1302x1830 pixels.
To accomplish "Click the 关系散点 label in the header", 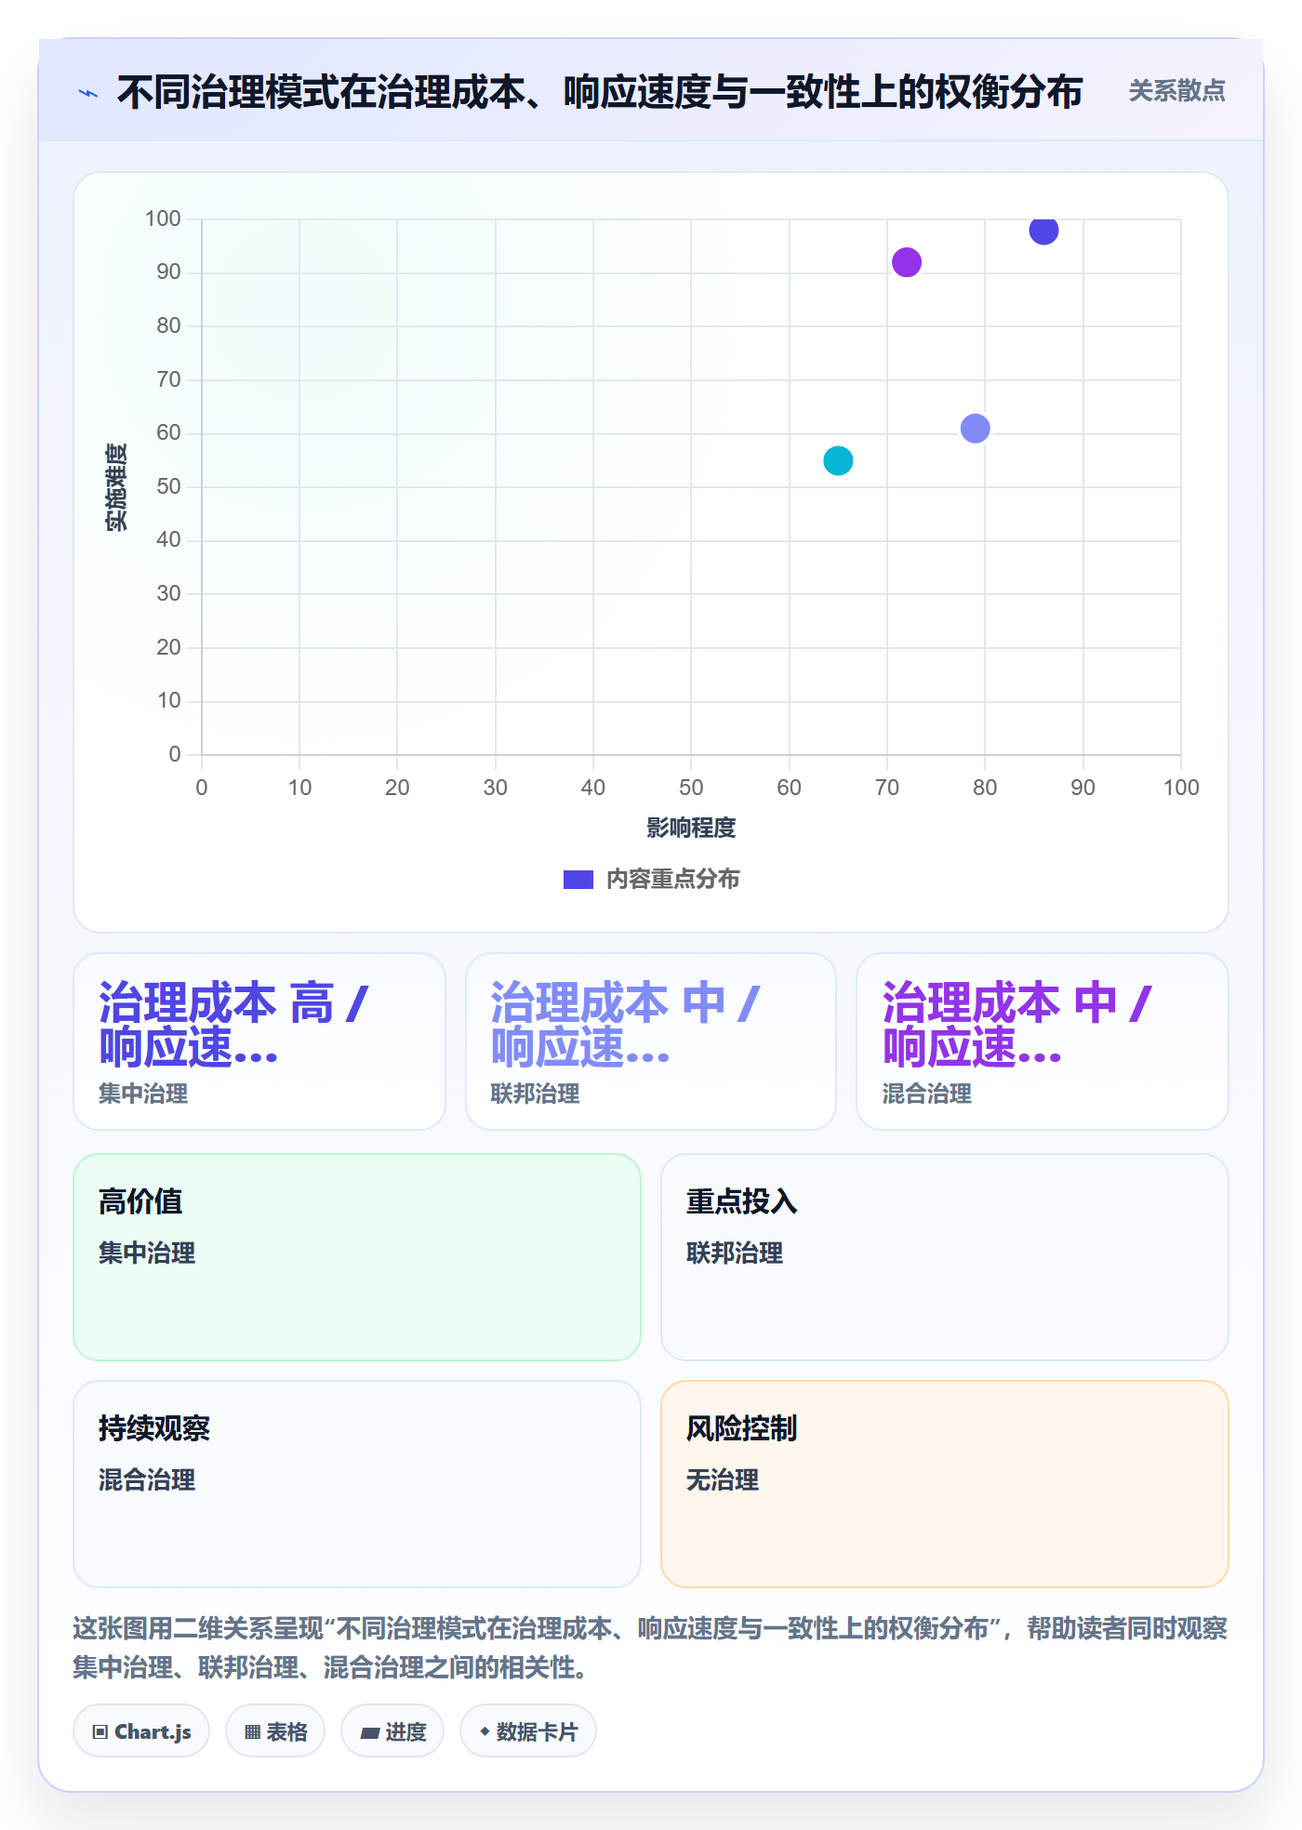I will coord(1176,91).
